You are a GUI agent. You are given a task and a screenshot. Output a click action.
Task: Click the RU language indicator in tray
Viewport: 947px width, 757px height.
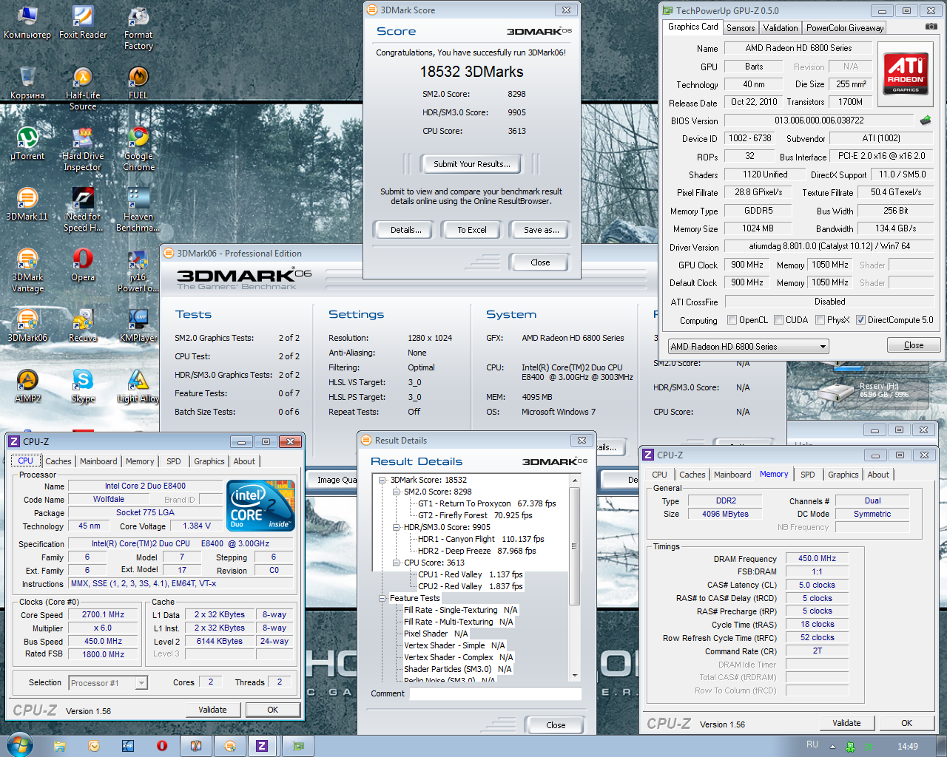812,744
